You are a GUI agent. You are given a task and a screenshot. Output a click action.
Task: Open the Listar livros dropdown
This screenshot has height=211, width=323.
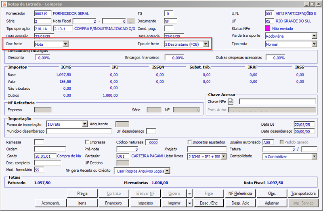pyautogui.click(x=224, y=156)
